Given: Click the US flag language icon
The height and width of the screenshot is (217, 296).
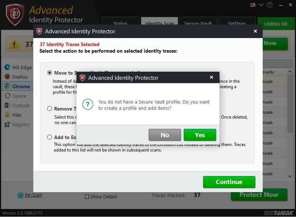Looking at the screenshot, I should click(x=253, y=5).
